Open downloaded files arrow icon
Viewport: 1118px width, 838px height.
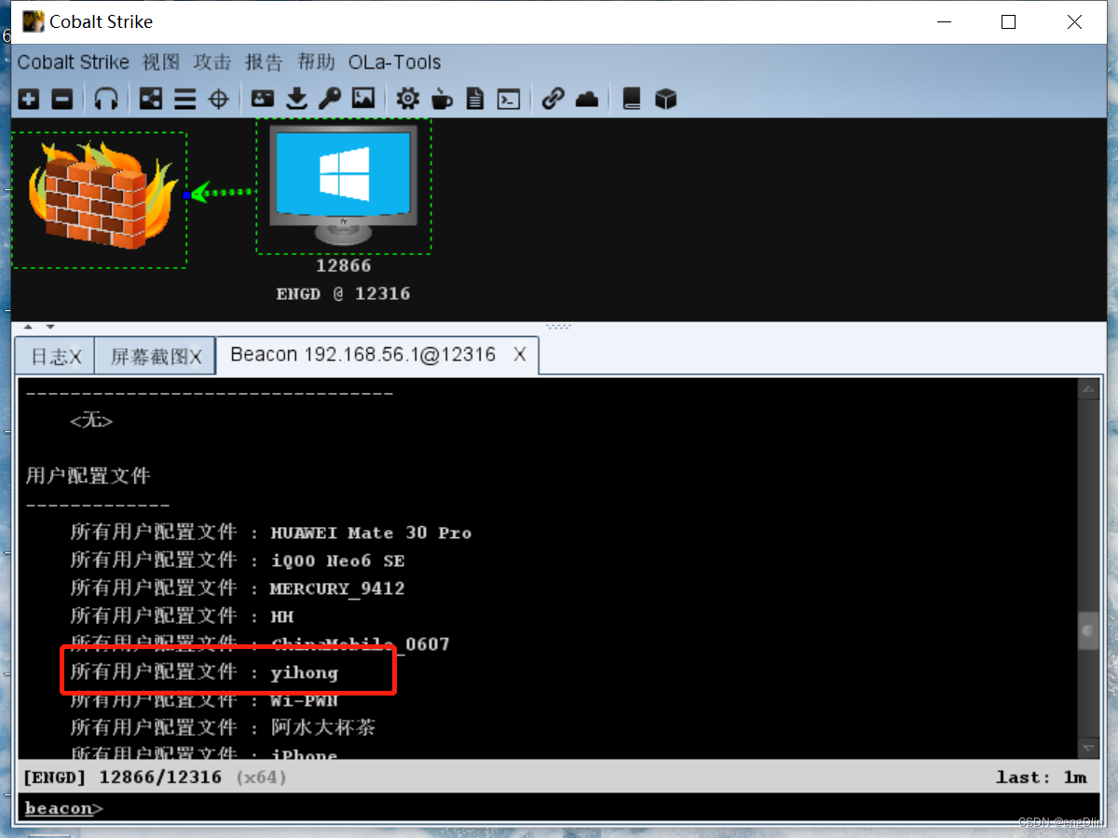296,99
